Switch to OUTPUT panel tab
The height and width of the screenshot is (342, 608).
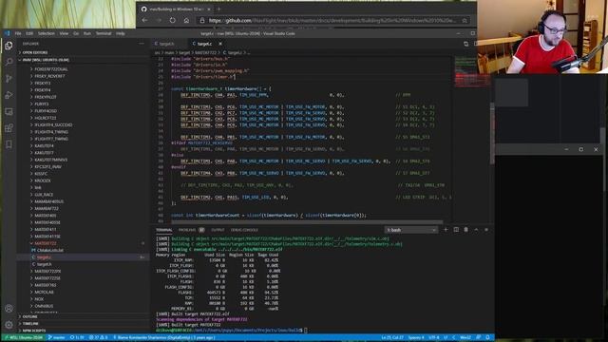[x=218, y=230]
